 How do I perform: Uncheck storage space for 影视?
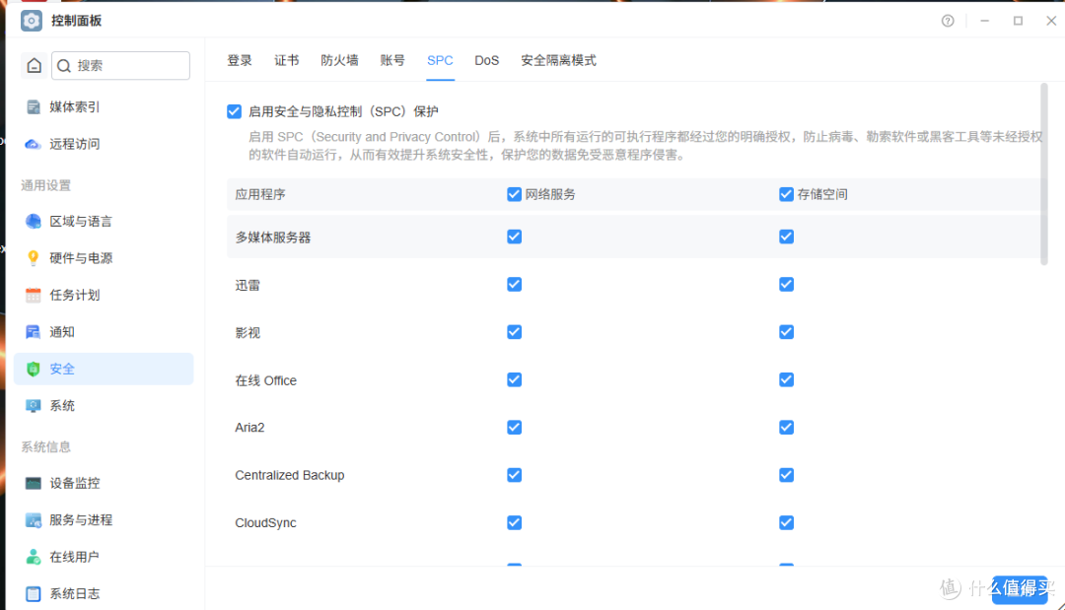pyautogui.click(x=787, y=332)
